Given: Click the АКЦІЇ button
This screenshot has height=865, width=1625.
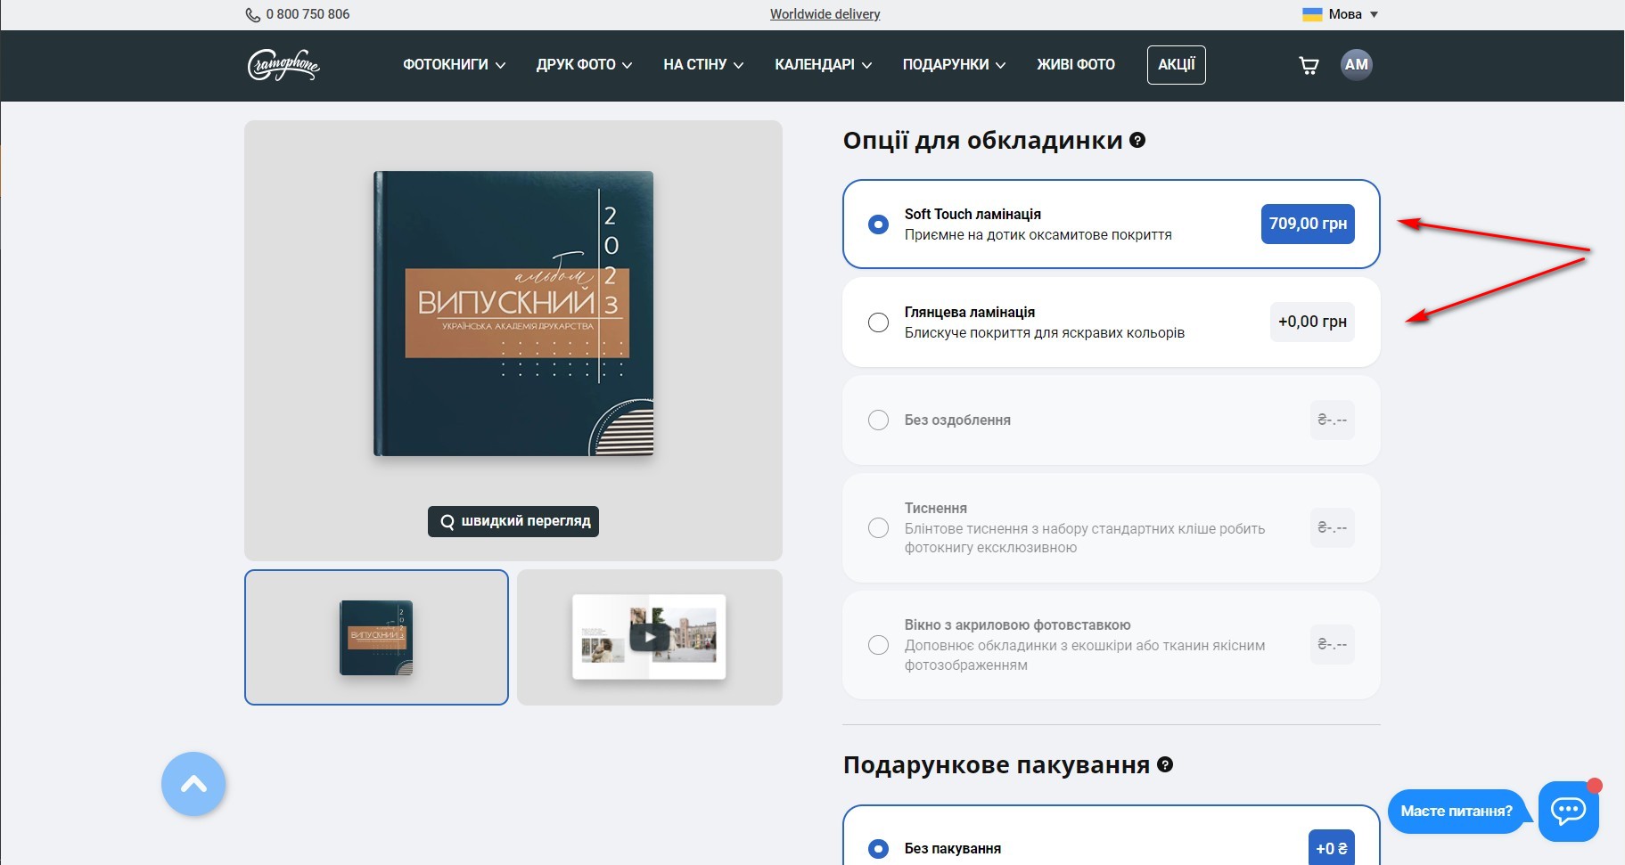Looking at the screenshot, I should [1176, 65].
